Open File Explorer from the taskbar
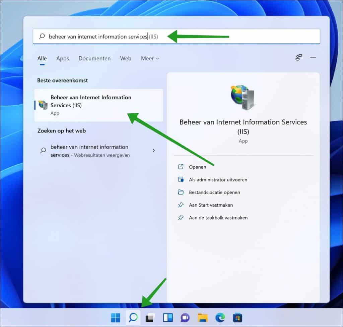Screen dimensions: 343x327 [203, 317]
